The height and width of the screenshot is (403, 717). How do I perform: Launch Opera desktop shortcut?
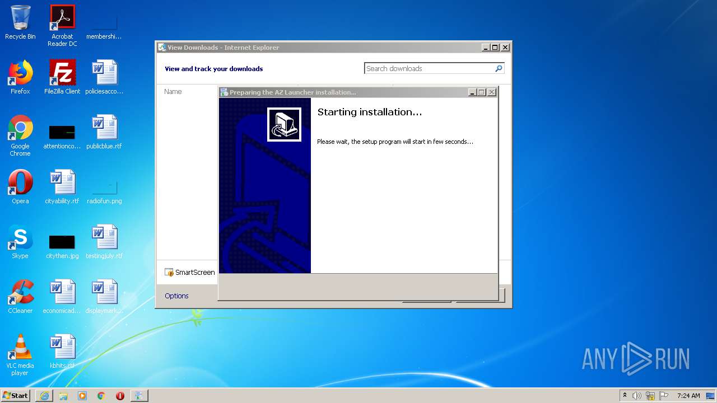click(20, 187)
